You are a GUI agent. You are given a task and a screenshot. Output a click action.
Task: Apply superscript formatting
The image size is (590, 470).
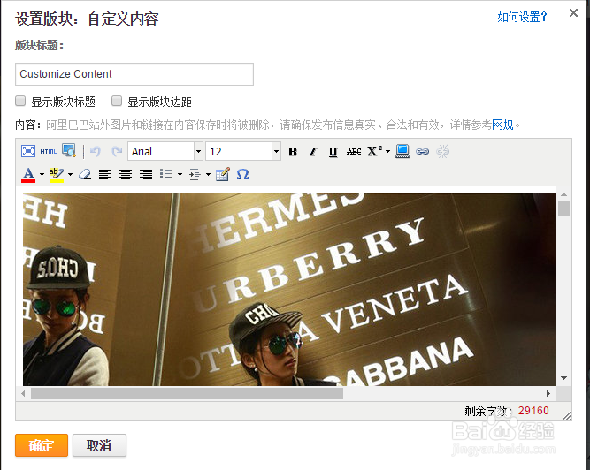[x=374, y=151]
